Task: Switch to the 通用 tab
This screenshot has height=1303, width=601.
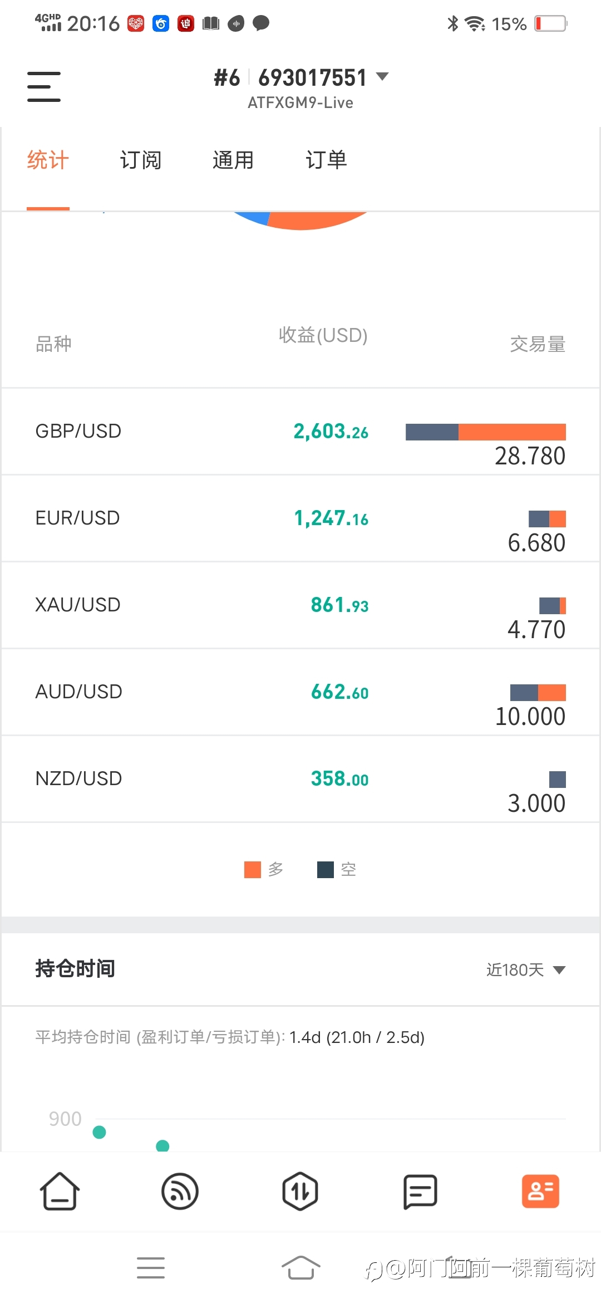Action: point(233,160)
